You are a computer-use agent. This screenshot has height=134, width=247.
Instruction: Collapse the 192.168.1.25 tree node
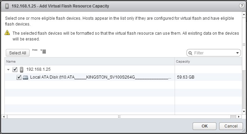[x=8, y=69]
